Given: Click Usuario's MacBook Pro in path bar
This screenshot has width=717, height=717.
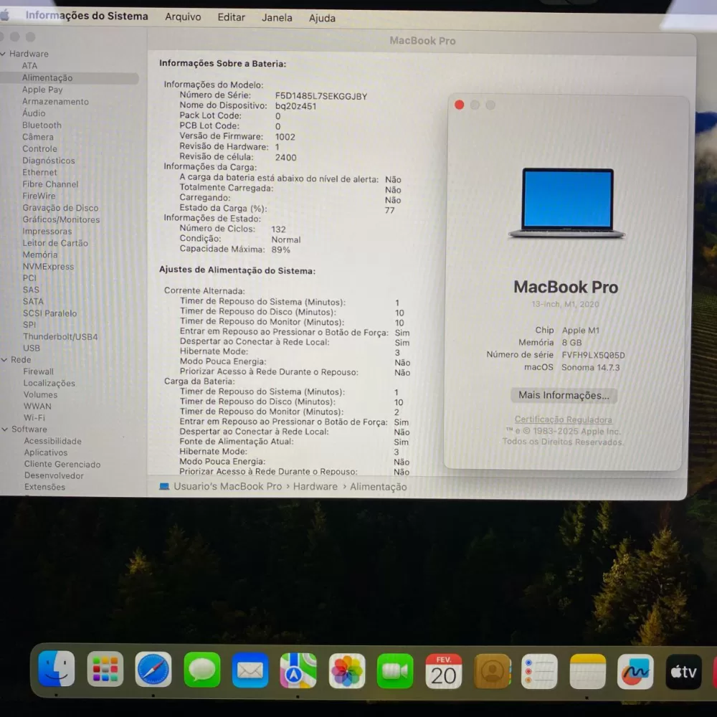Looking at the screenshot, I should point(228,486).
